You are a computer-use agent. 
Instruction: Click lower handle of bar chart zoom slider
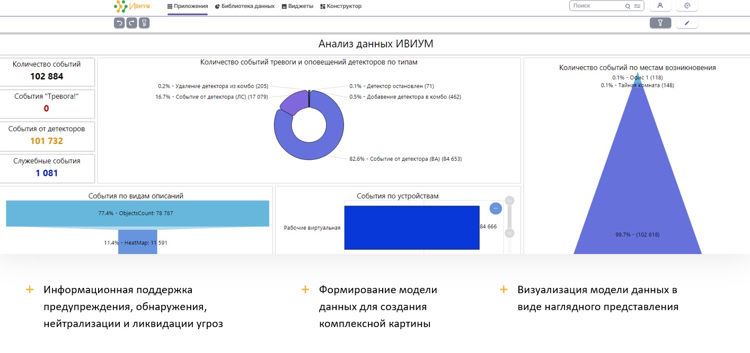(510, 233)
